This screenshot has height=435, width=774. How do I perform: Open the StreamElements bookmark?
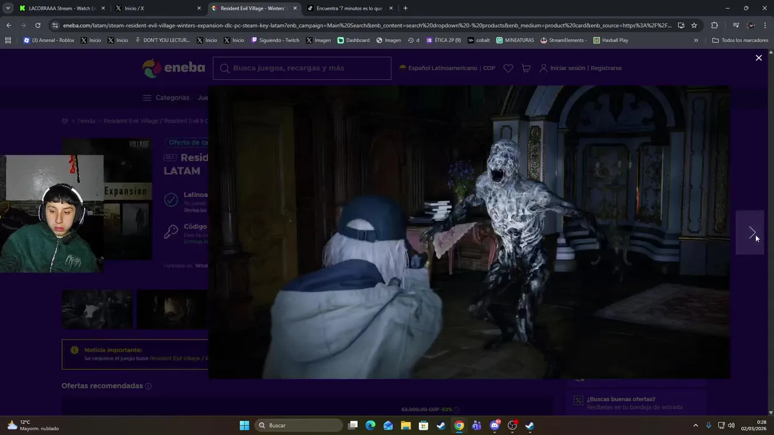click(x=563, y=40)
